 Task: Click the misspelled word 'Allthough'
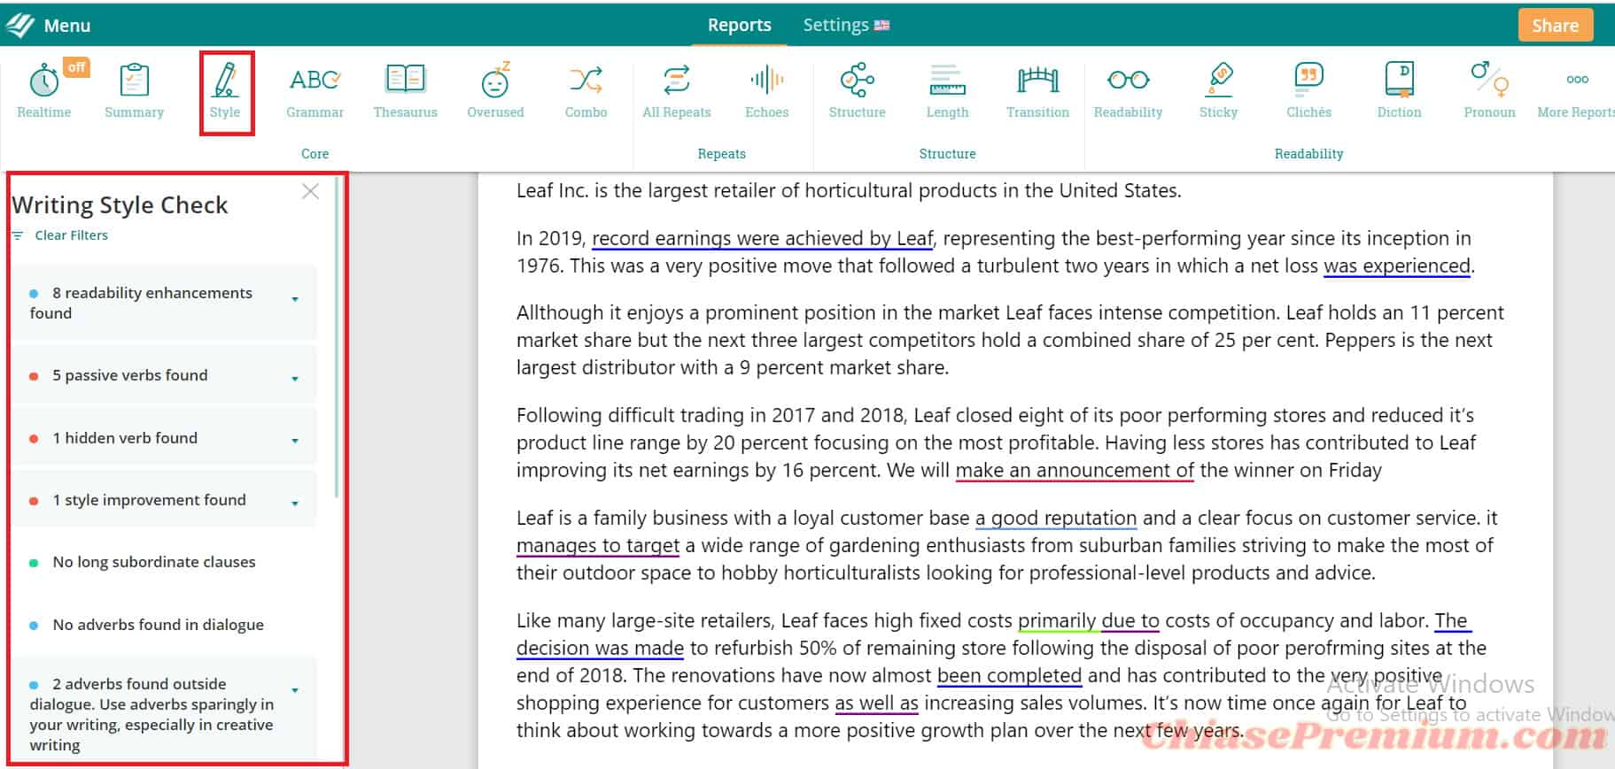(x=559, y=312)
